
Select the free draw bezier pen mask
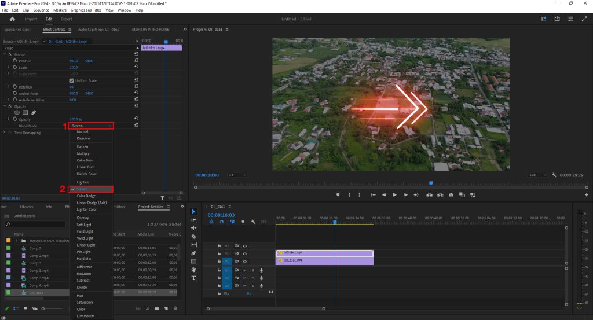pos(34,112)
